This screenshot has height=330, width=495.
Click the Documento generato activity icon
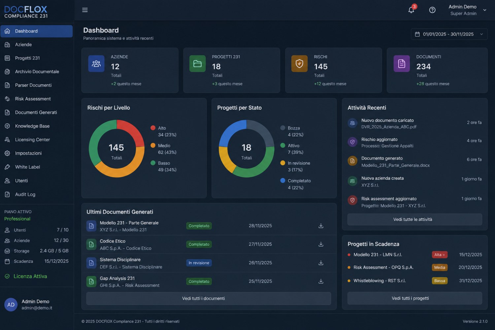352,161
